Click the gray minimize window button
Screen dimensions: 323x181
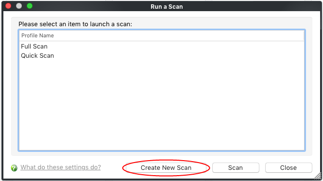pyautogui.click(x=19, y=6)
